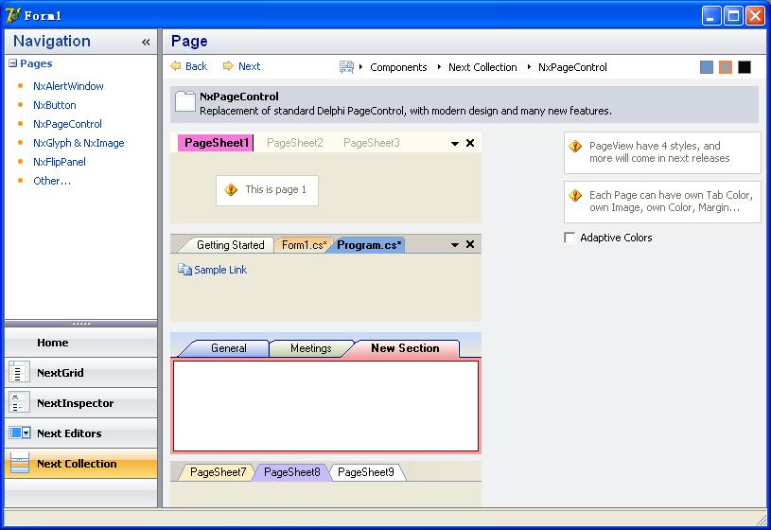Screen dimensions: 771x530
Task: Click warning icon beside 'PageView have 4 styles'
Action: tap(575, 146)
